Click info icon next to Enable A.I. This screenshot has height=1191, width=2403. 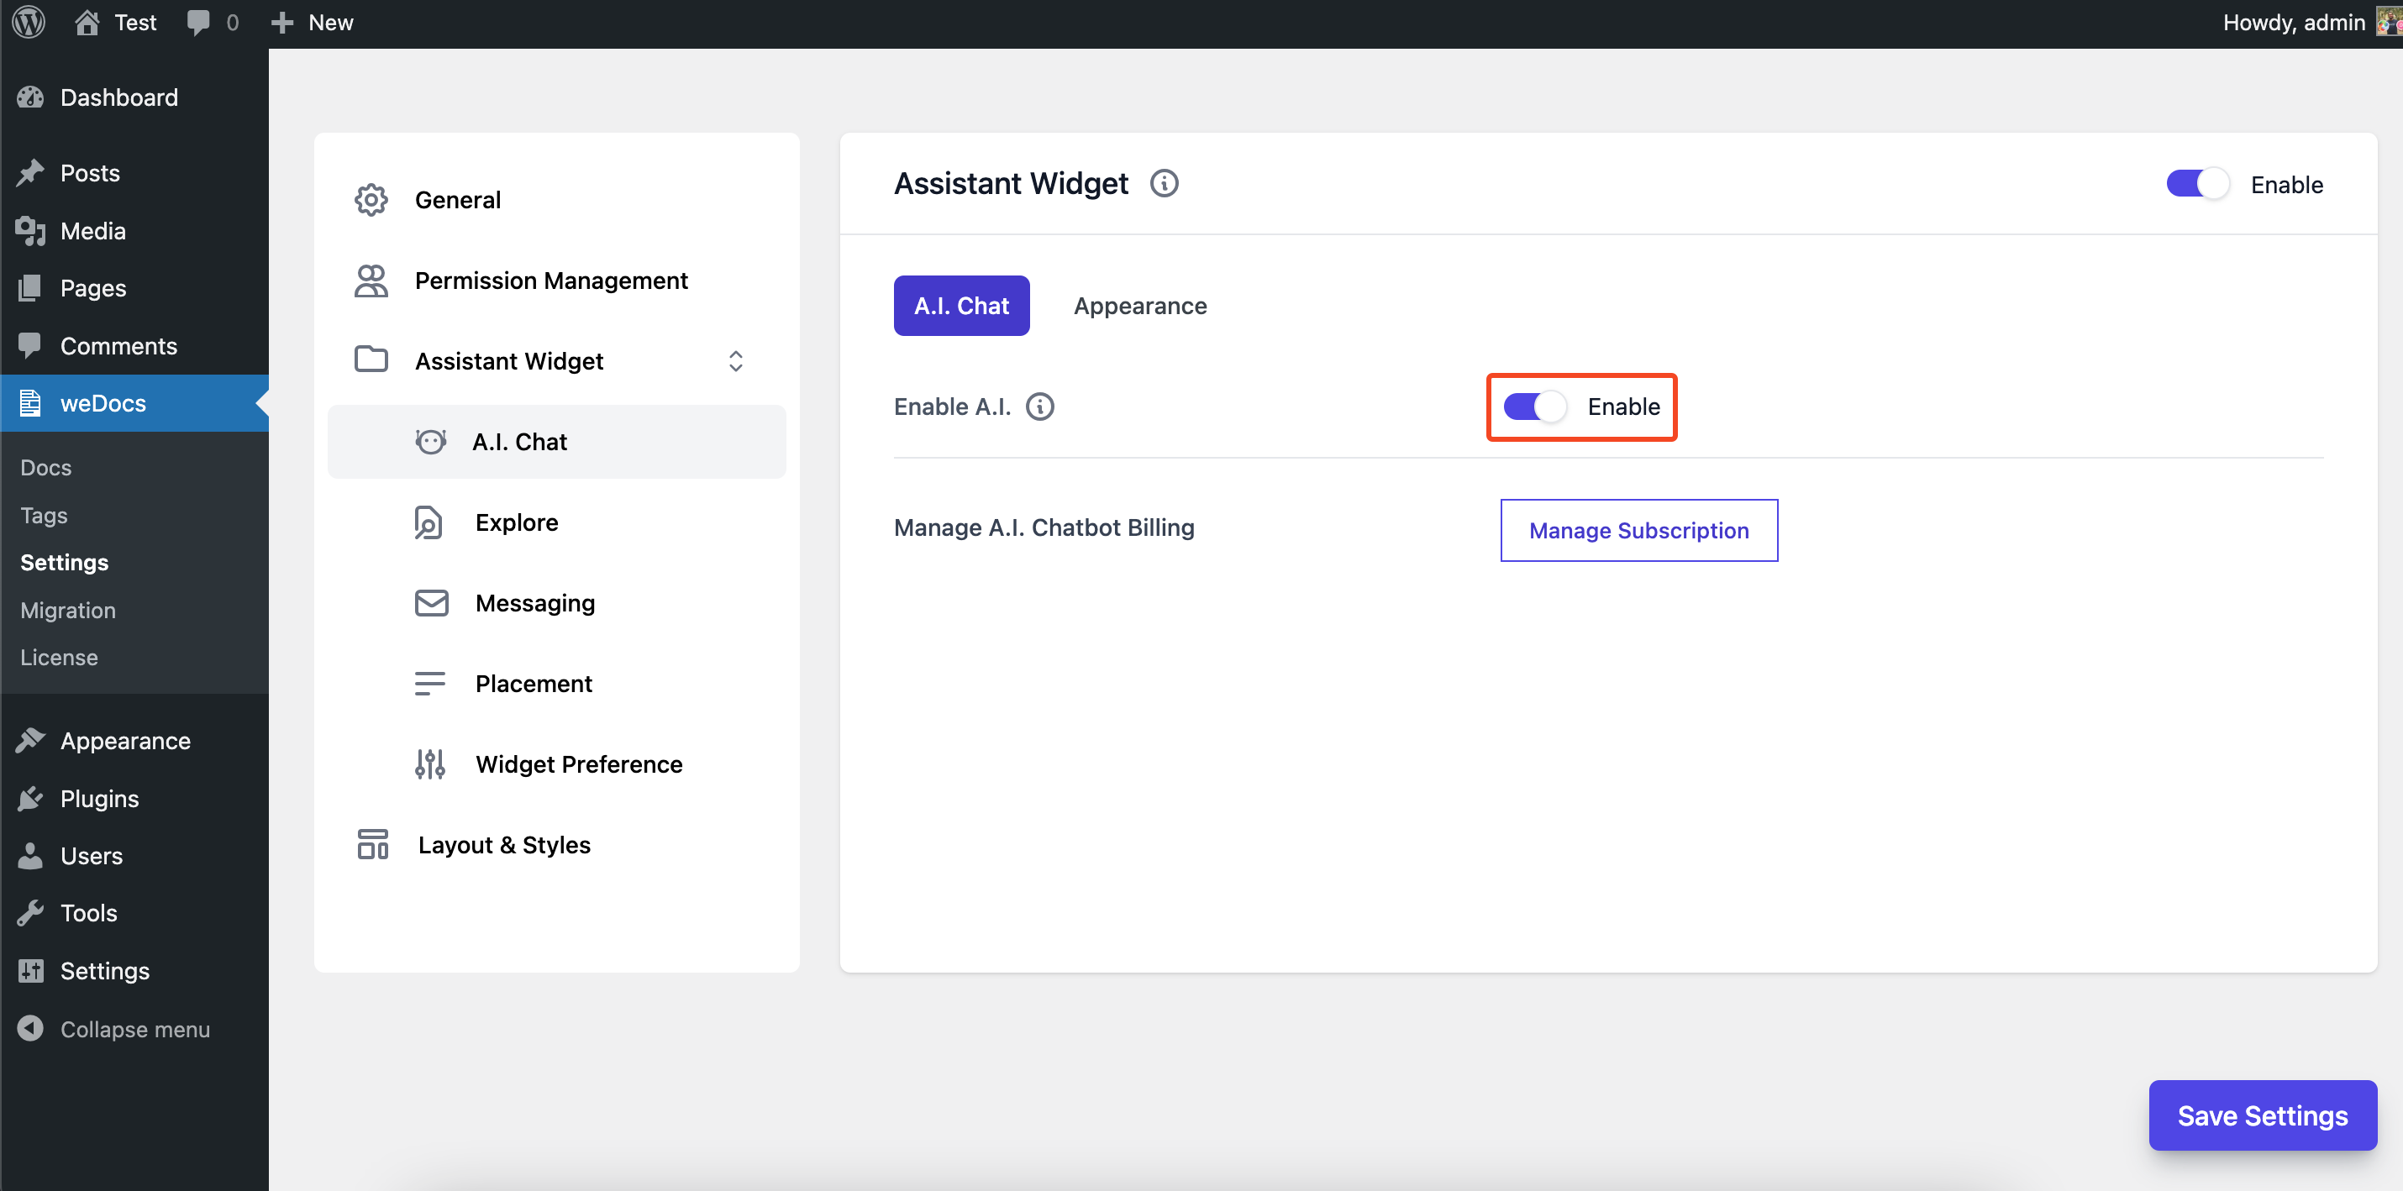pos(1039,407)
